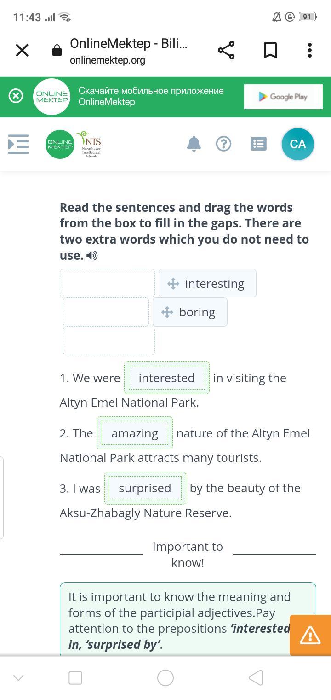Tap the OnlineMektep logo in header
The width and height of the screenshot is (331, 700).
pyautogui.click(x=60, y=144)
